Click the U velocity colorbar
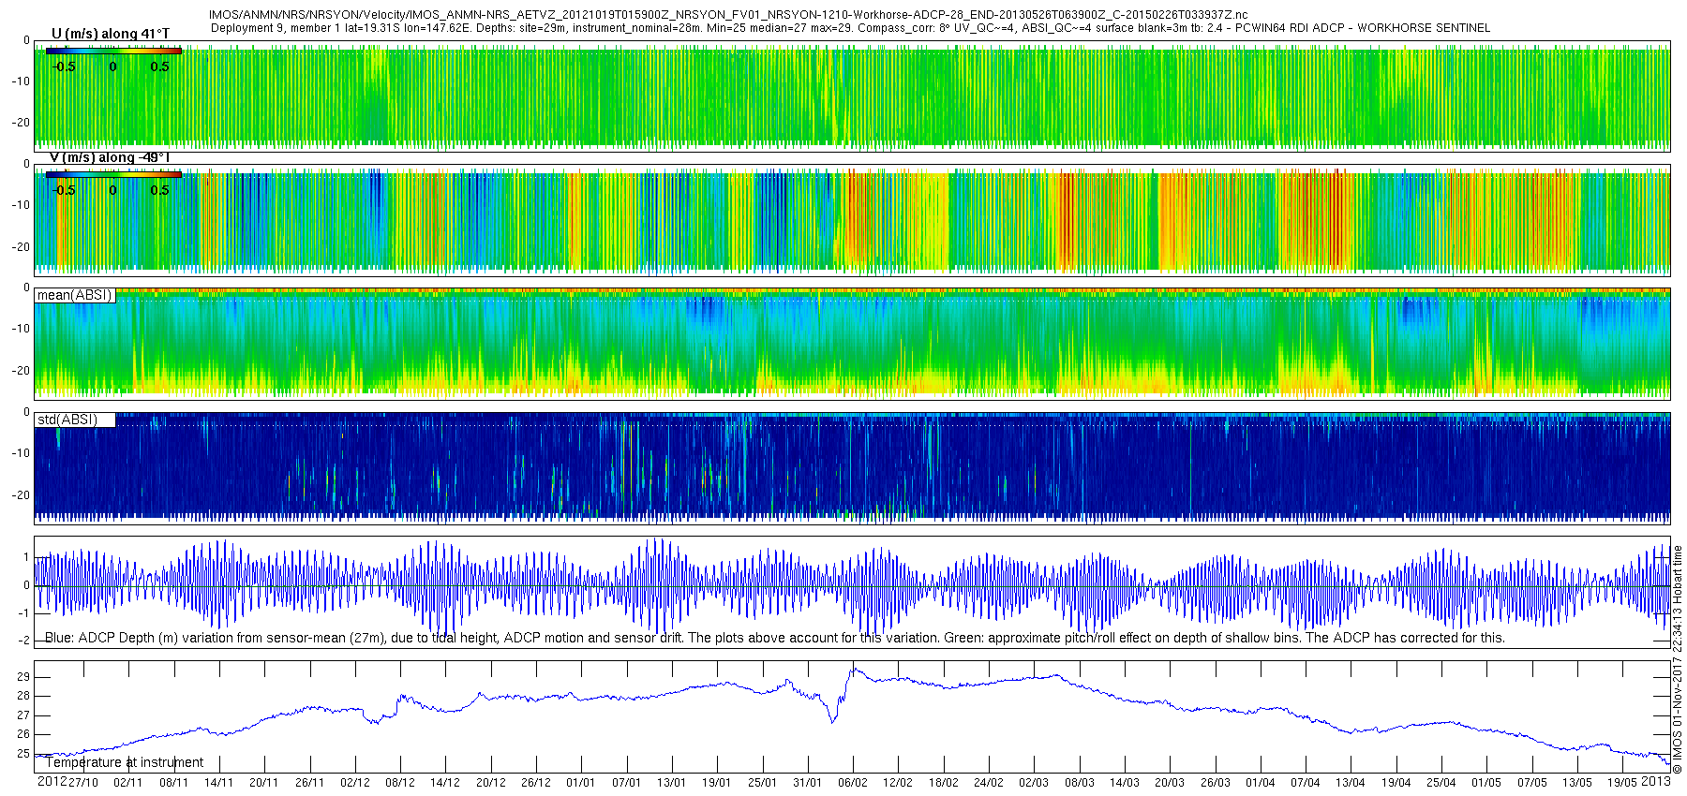 [113, 51]
